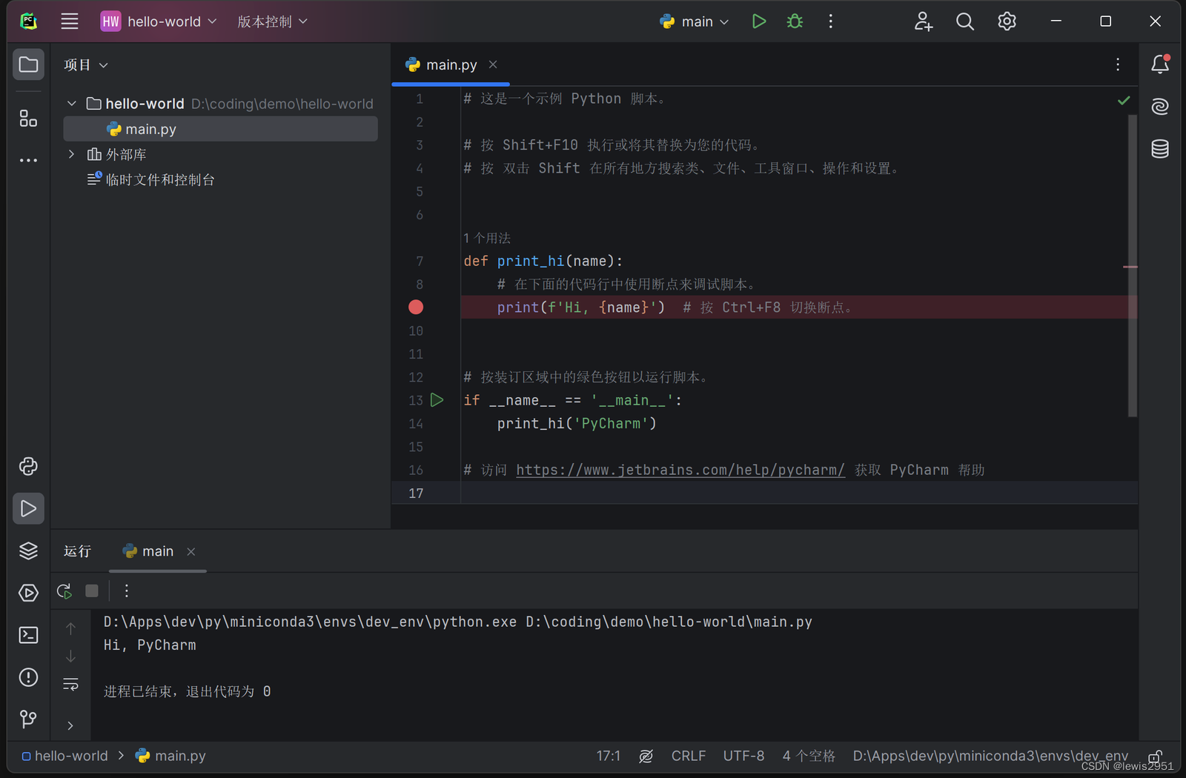The image size is (1186, 778).
Task: Open the Services tool window icon
Action: (28, 593)
